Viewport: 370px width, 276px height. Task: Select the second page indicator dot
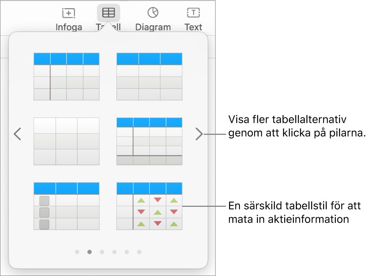coord(89,252)
